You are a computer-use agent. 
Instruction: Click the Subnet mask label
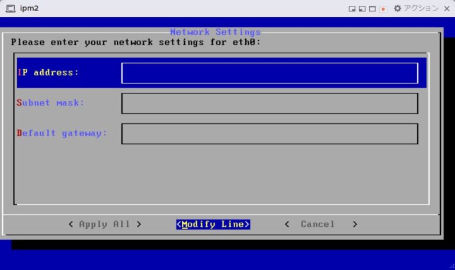pyautogui.click(x=51, y=103)
